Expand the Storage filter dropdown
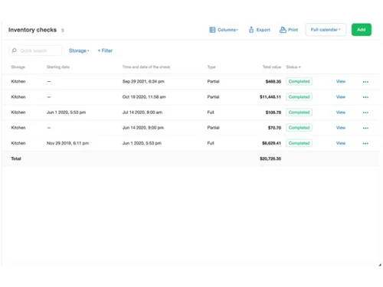The height and width of the screenshot is (287, 383). (x=79, y=51)
